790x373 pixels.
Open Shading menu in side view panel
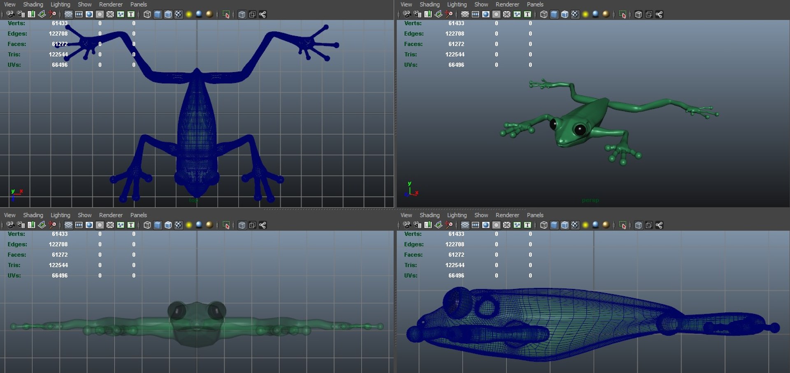(430, 215)
